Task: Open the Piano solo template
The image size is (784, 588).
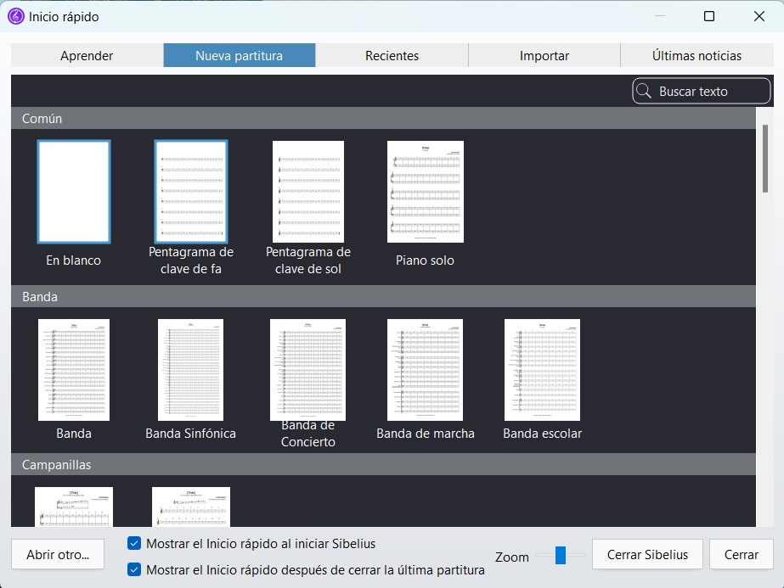Action: tap(425, 192)
